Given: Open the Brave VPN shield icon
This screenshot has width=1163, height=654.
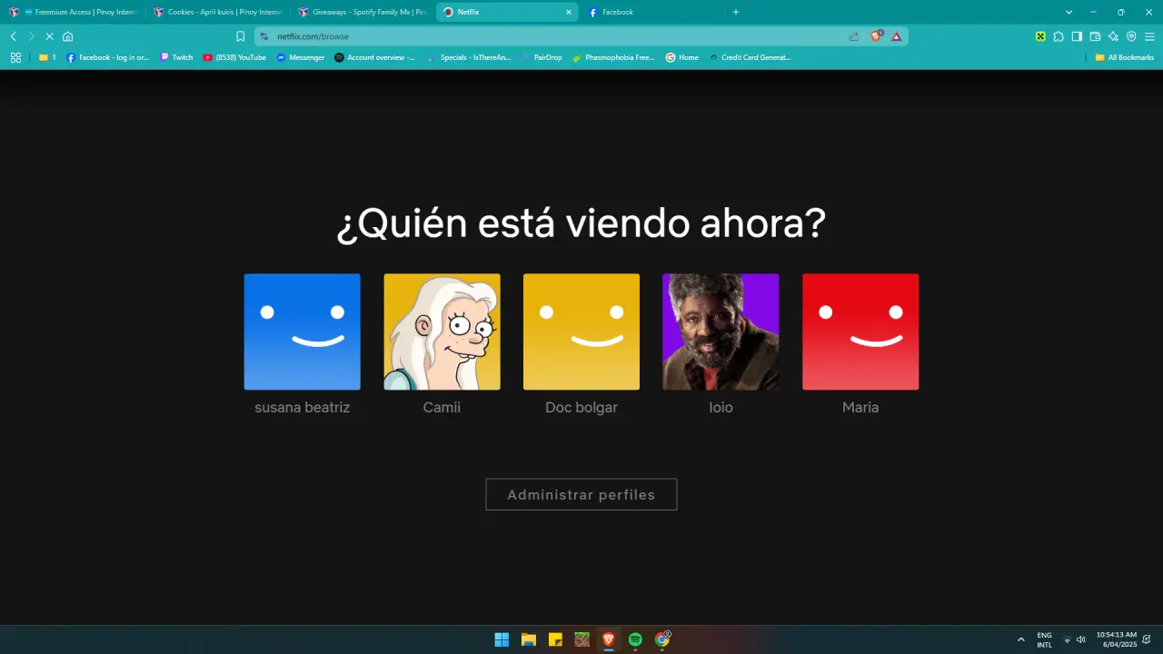Looking at the screenshot, I should (1131, 36).
